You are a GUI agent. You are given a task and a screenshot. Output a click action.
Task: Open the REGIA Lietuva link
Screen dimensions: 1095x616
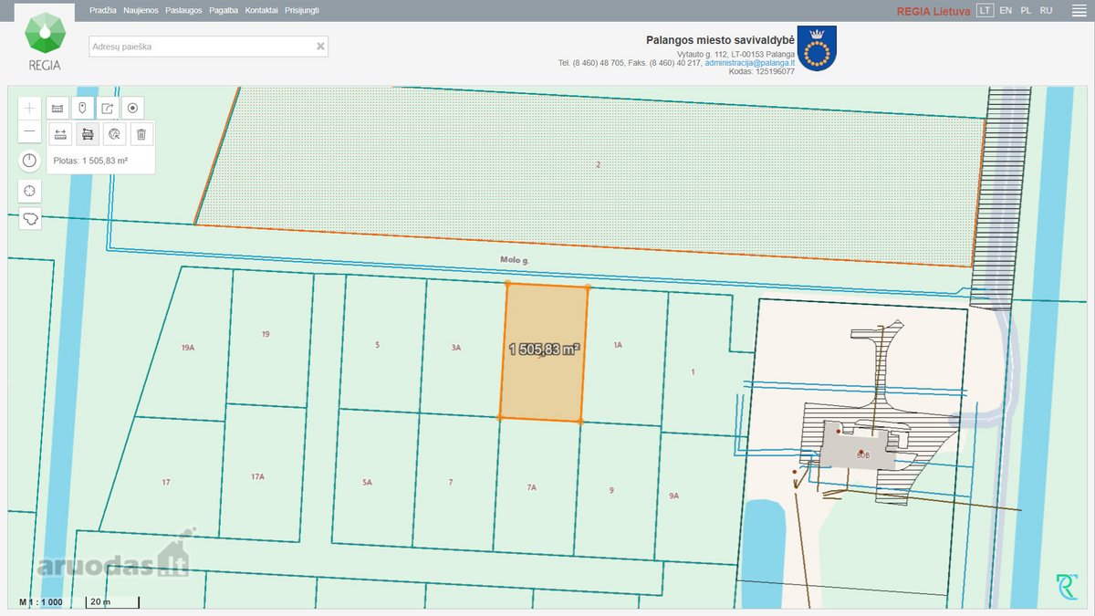[x=933, y=11]
